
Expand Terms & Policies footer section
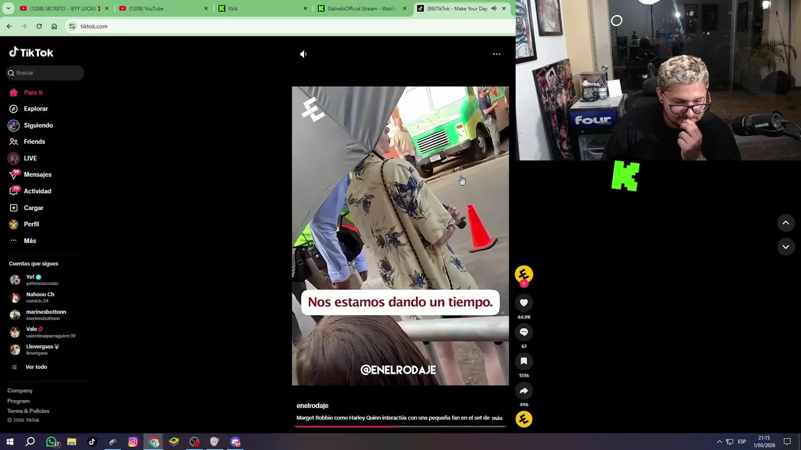click(x=28, y=411)
